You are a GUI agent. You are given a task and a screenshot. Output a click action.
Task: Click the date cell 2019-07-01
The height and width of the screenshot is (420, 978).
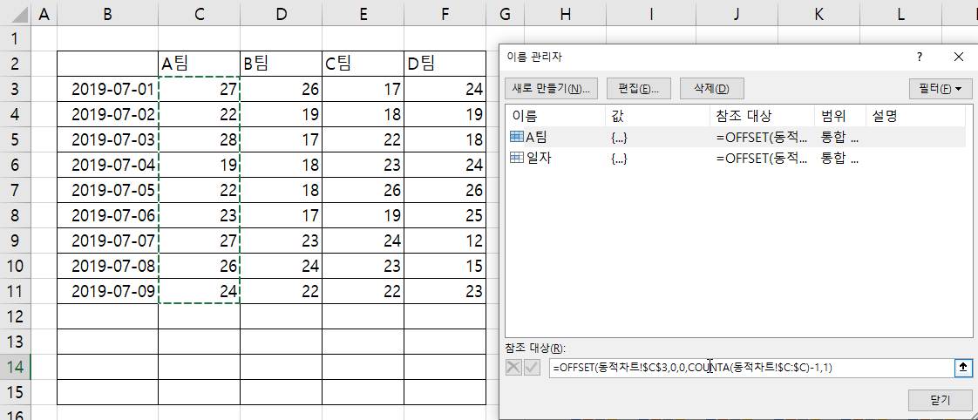pos(107,89)
